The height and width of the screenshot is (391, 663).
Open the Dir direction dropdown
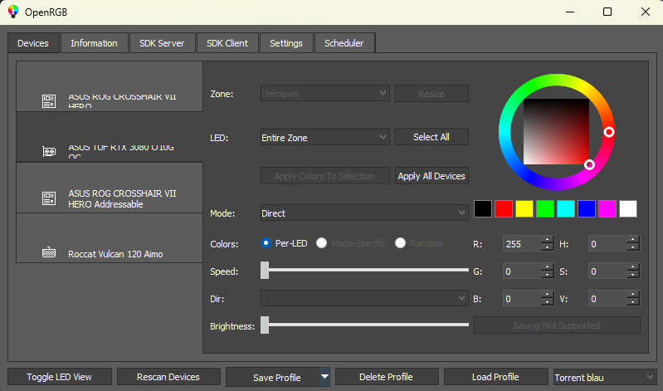click(364, 298)
